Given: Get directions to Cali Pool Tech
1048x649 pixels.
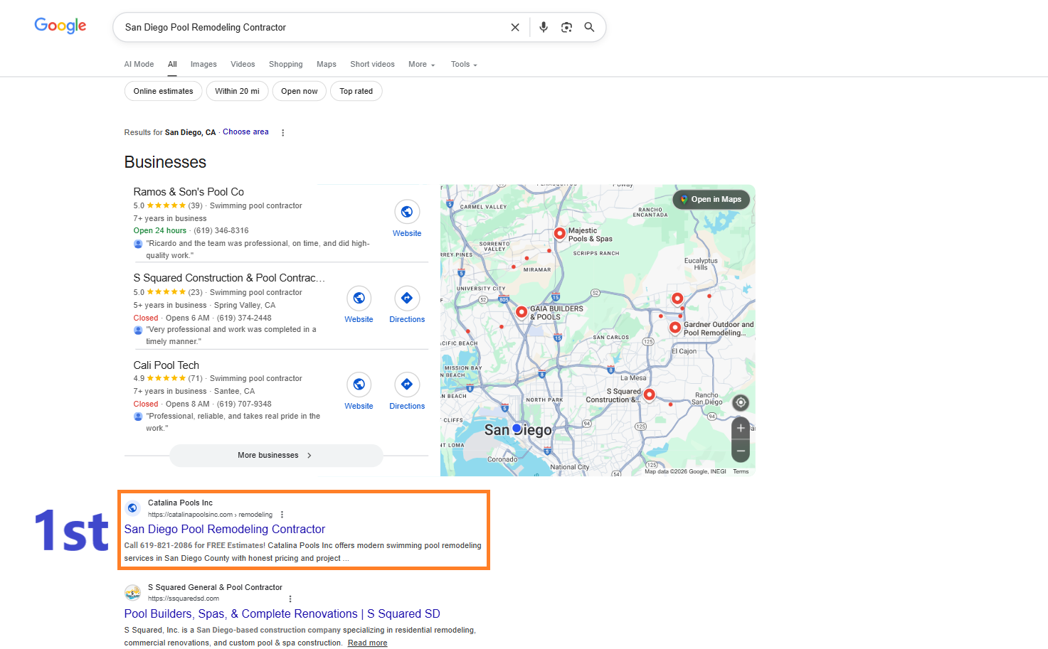Looking at the screenshot, I should (x=407, y=385).
